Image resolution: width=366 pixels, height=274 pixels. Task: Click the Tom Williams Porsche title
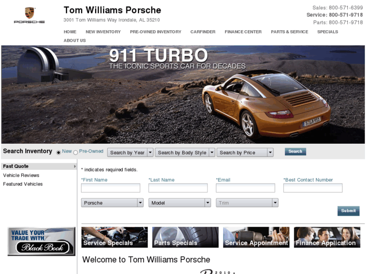112,10
